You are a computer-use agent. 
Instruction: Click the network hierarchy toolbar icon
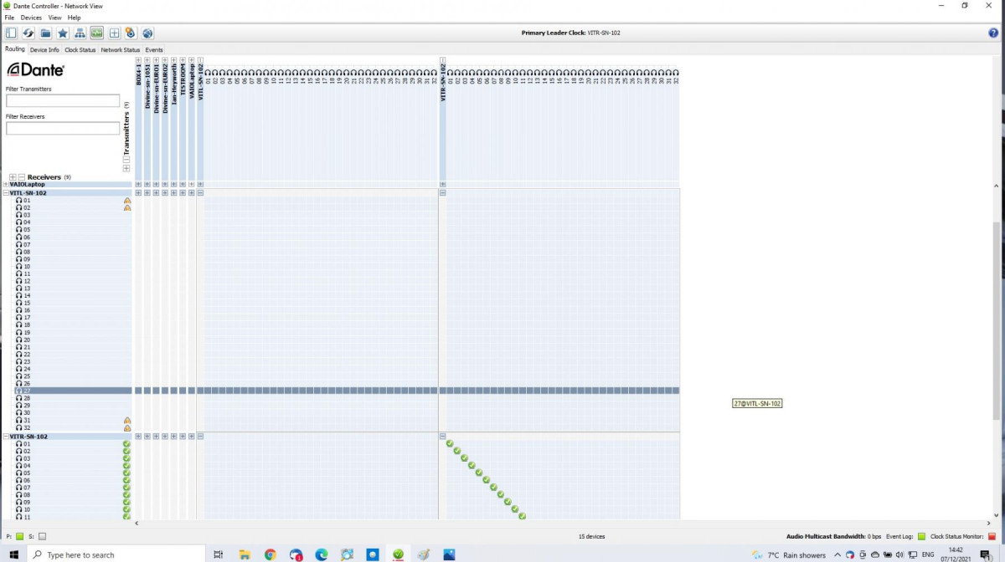(x=80, y=33)
